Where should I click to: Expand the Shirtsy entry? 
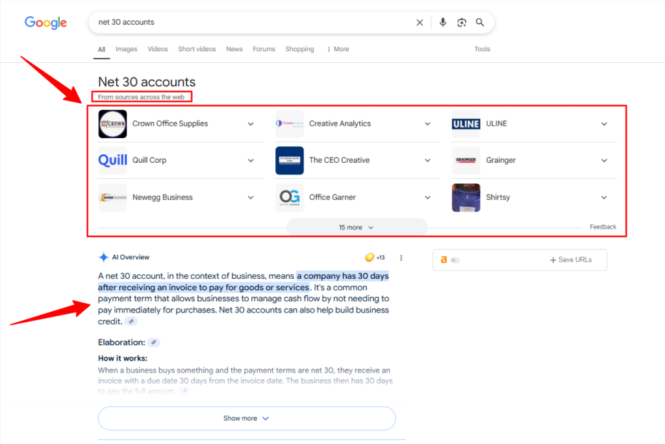(604, 197)
